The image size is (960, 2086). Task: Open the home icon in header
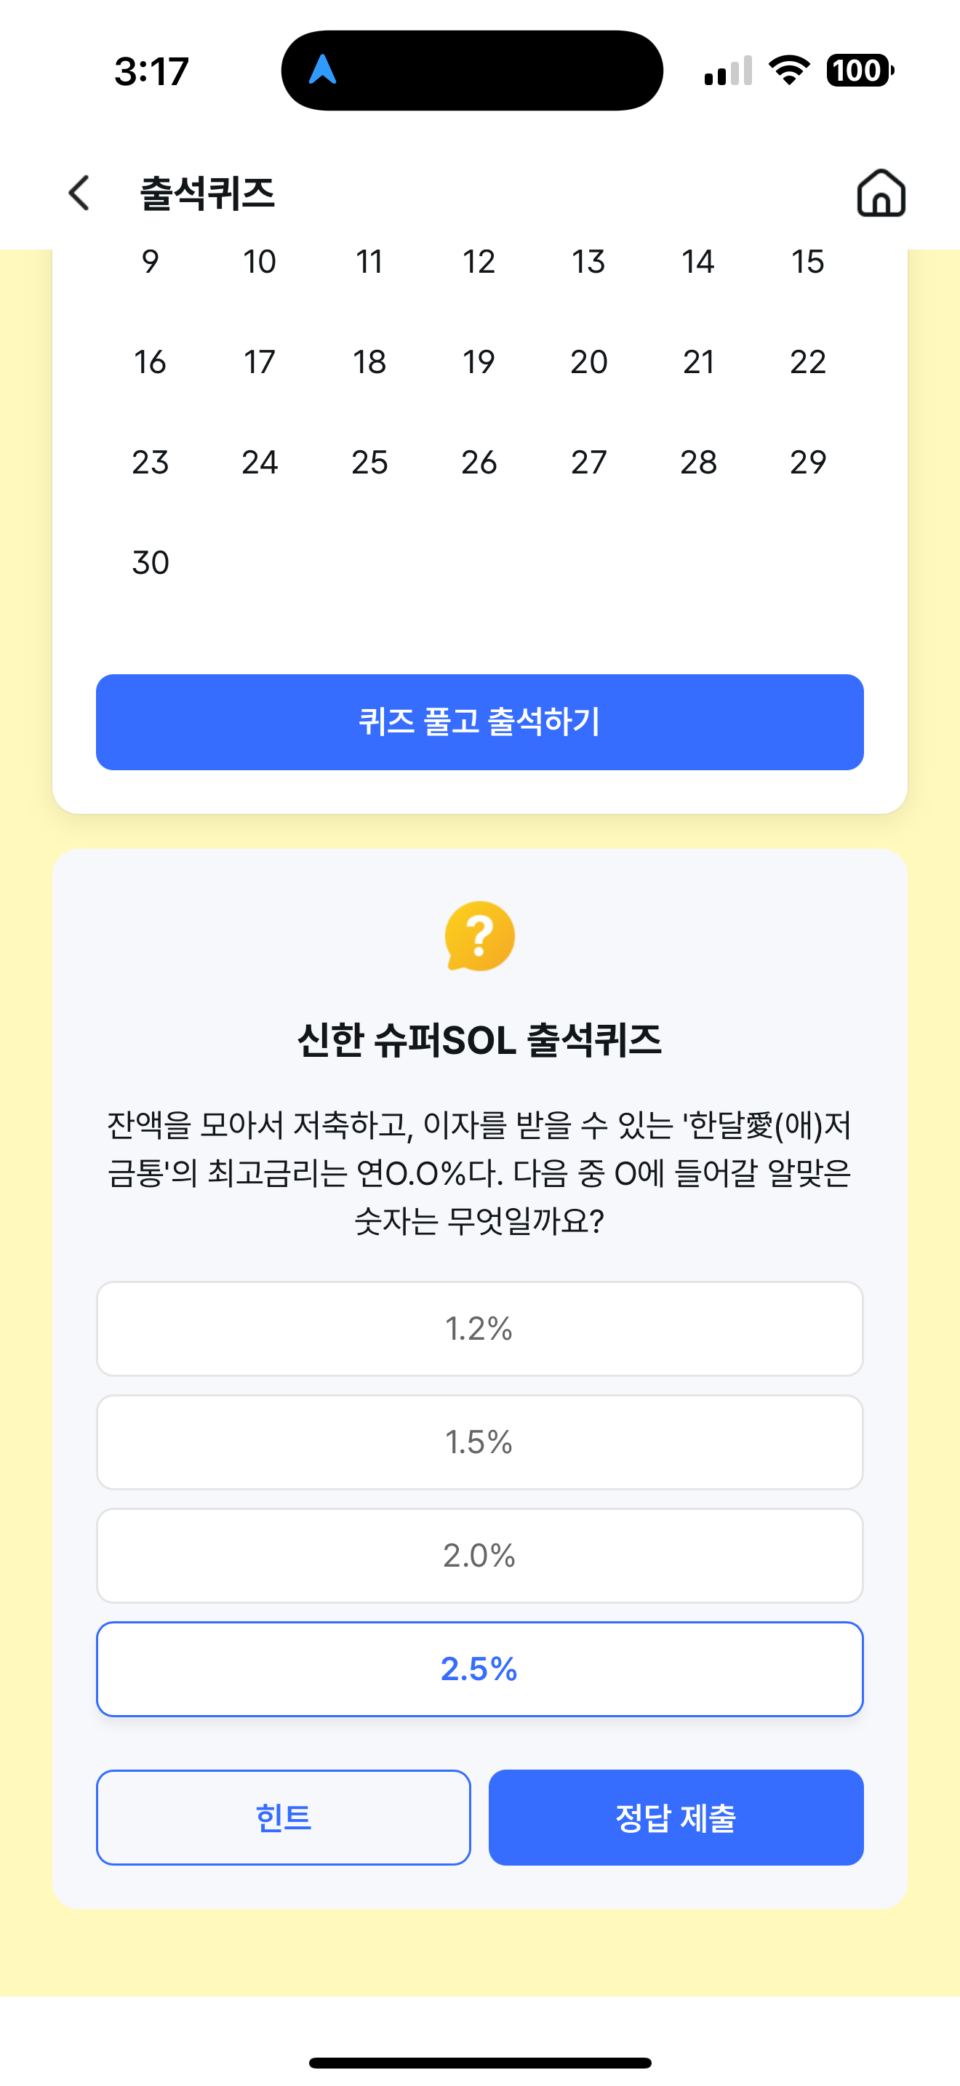tap(881, 193)
